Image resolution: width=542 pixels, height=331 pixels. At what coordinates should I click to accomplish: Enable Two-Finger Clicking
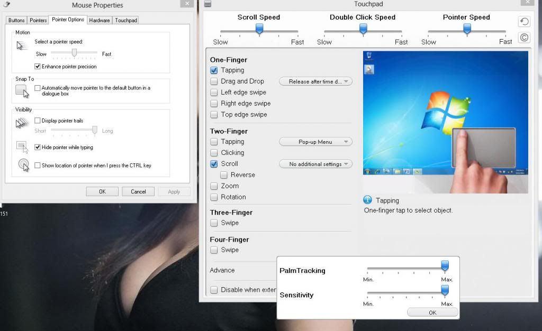[214, 153]
